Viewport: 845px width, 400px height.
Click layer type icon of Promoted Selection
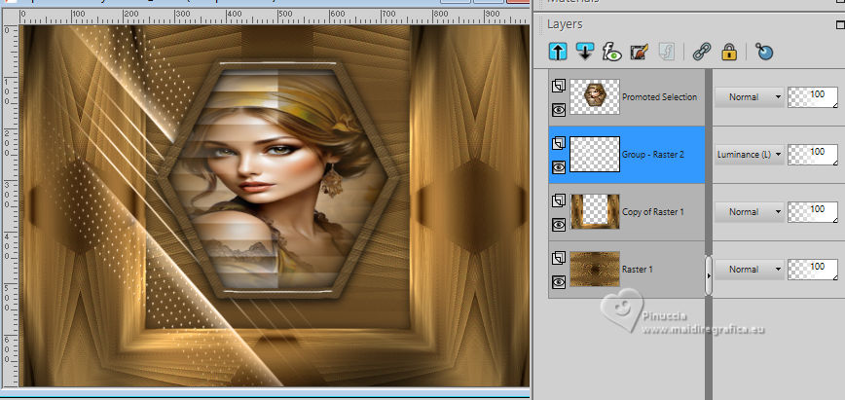click(x=559, y=86)
